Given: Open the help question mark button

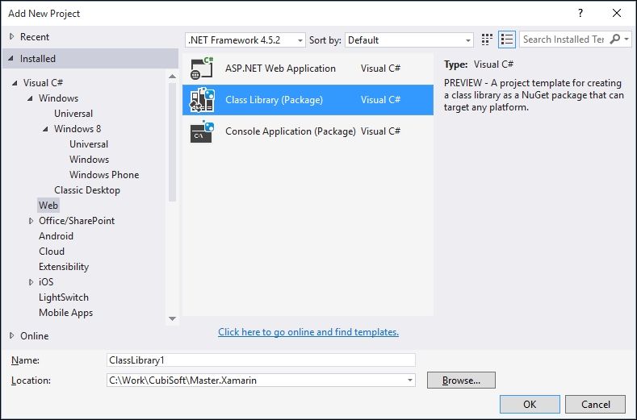Looking at the screenshot, I should click(x=580, y=13).
